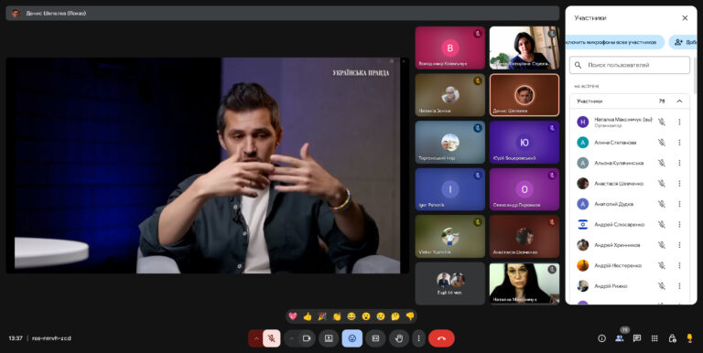
Task: Select Наталка Максимчук video tile
Action: click(525, 283)
